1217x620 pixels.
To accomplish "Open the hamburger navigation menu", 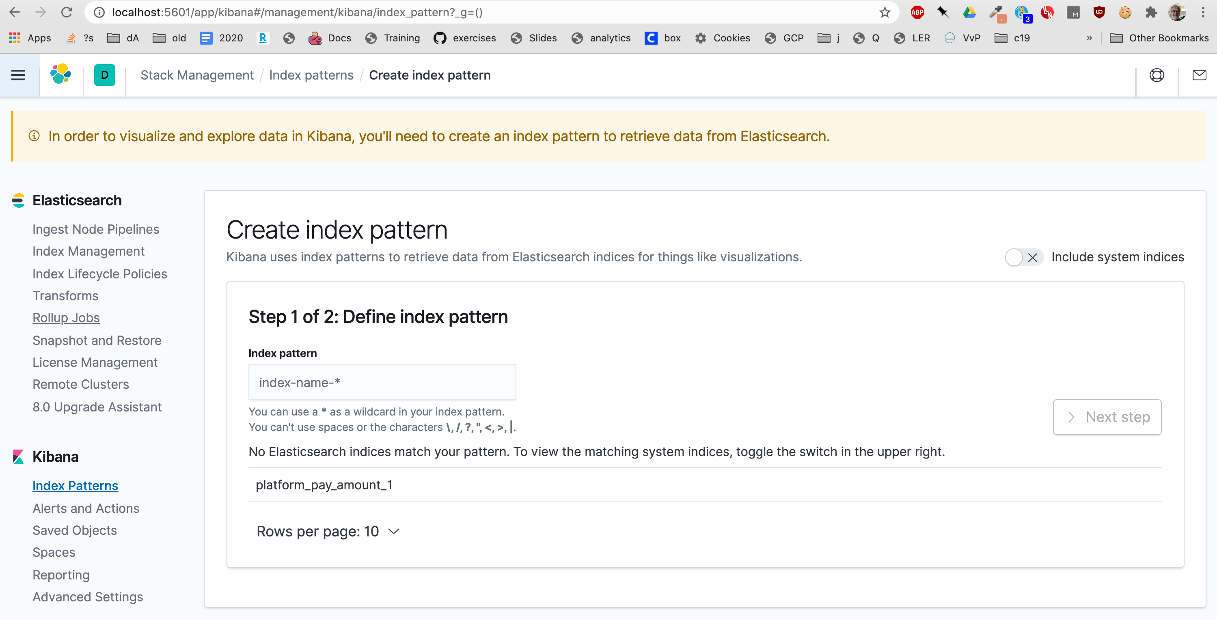I will (x=18, y=75).
